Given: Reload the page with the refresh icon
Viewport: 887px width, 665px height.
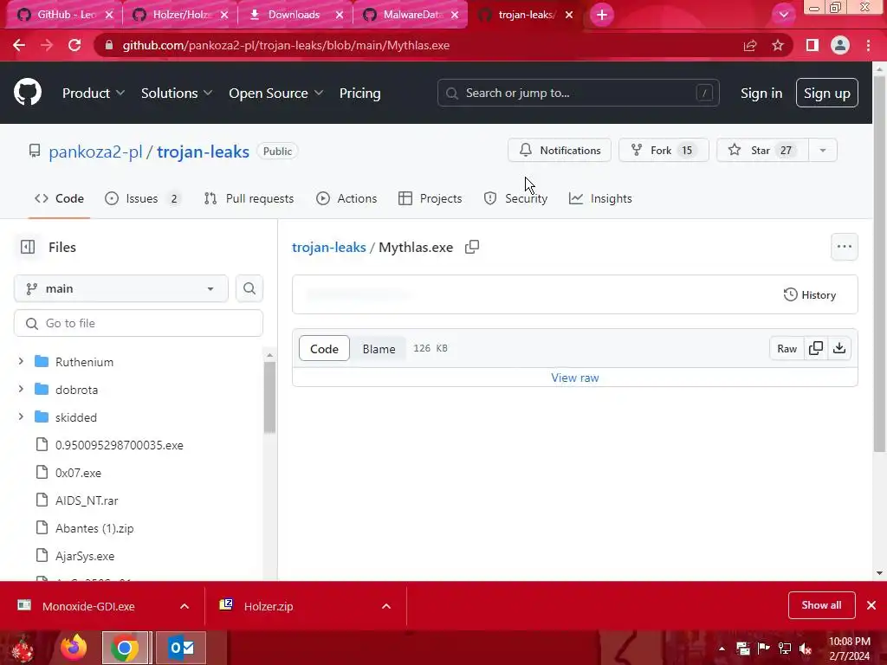Looking at the screenshot, I should 74,45.
